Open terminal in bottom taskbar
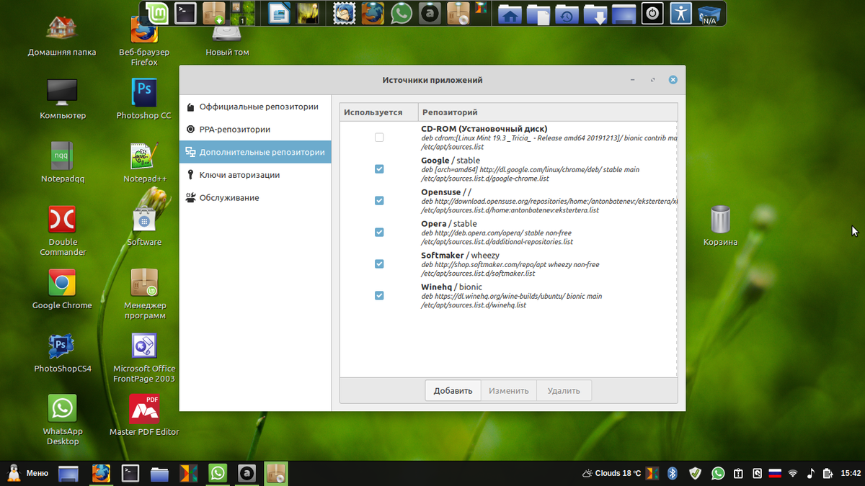The image size is (865, 486). [130, 473]
